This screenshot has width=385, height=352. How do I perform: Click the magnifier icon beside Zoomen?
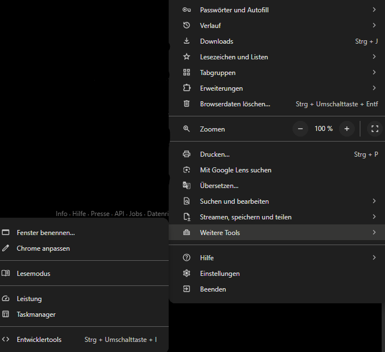187,129
